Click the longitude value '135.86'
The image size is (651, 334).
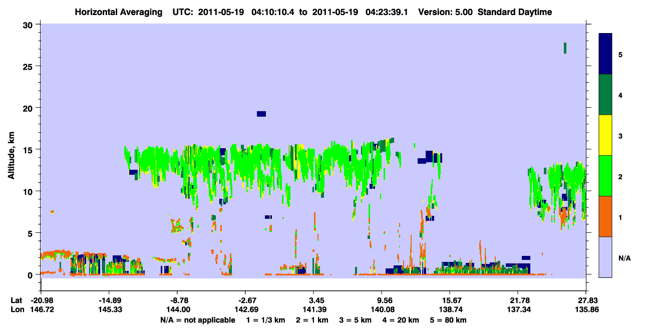[x=586, y=310]
